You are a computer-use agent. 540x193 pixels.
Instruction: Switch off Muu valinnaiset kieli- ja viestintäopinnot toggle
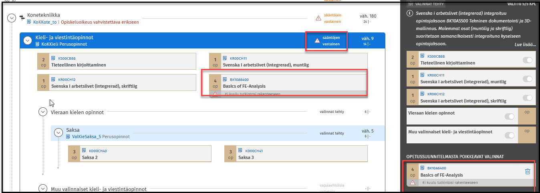click(x=510, y=135)
